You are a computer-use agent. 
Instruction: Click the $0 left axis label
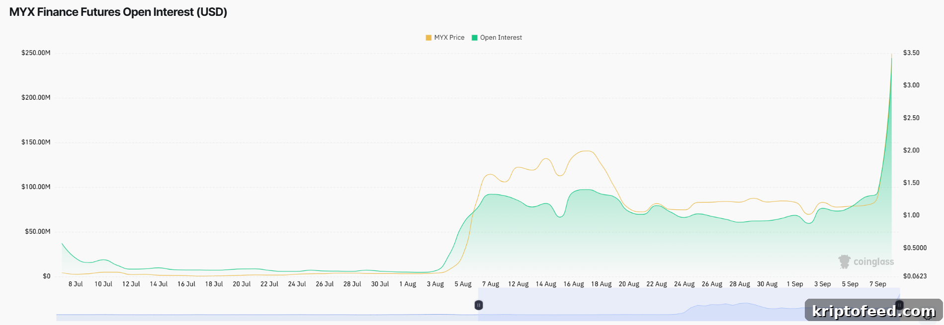[x=47, y=276]
